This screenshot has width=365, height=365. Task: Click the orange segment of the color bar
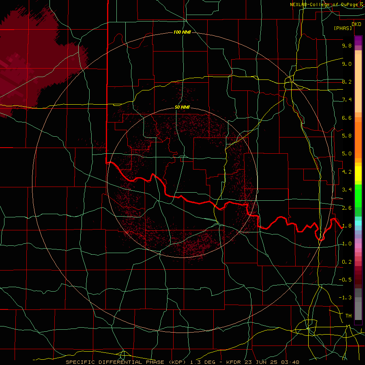(358, 140)
